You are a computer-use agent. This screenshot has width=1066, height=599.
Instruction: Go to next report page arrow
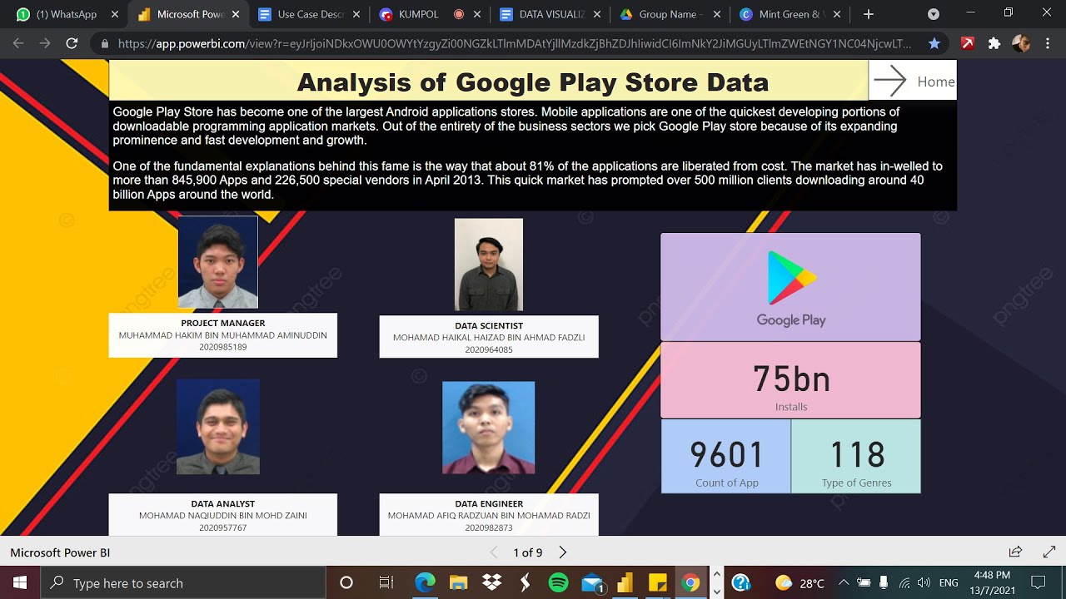(x=563, y=552)
